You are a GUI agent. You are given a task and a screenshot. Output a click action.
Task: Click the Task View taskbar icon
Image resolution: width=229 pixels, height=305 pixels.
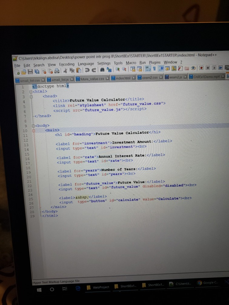click(x=65, y=289)
